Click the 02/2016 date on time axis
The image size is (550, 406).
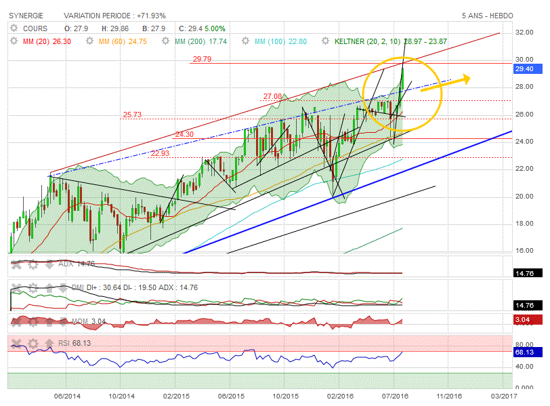pos(340,397)
